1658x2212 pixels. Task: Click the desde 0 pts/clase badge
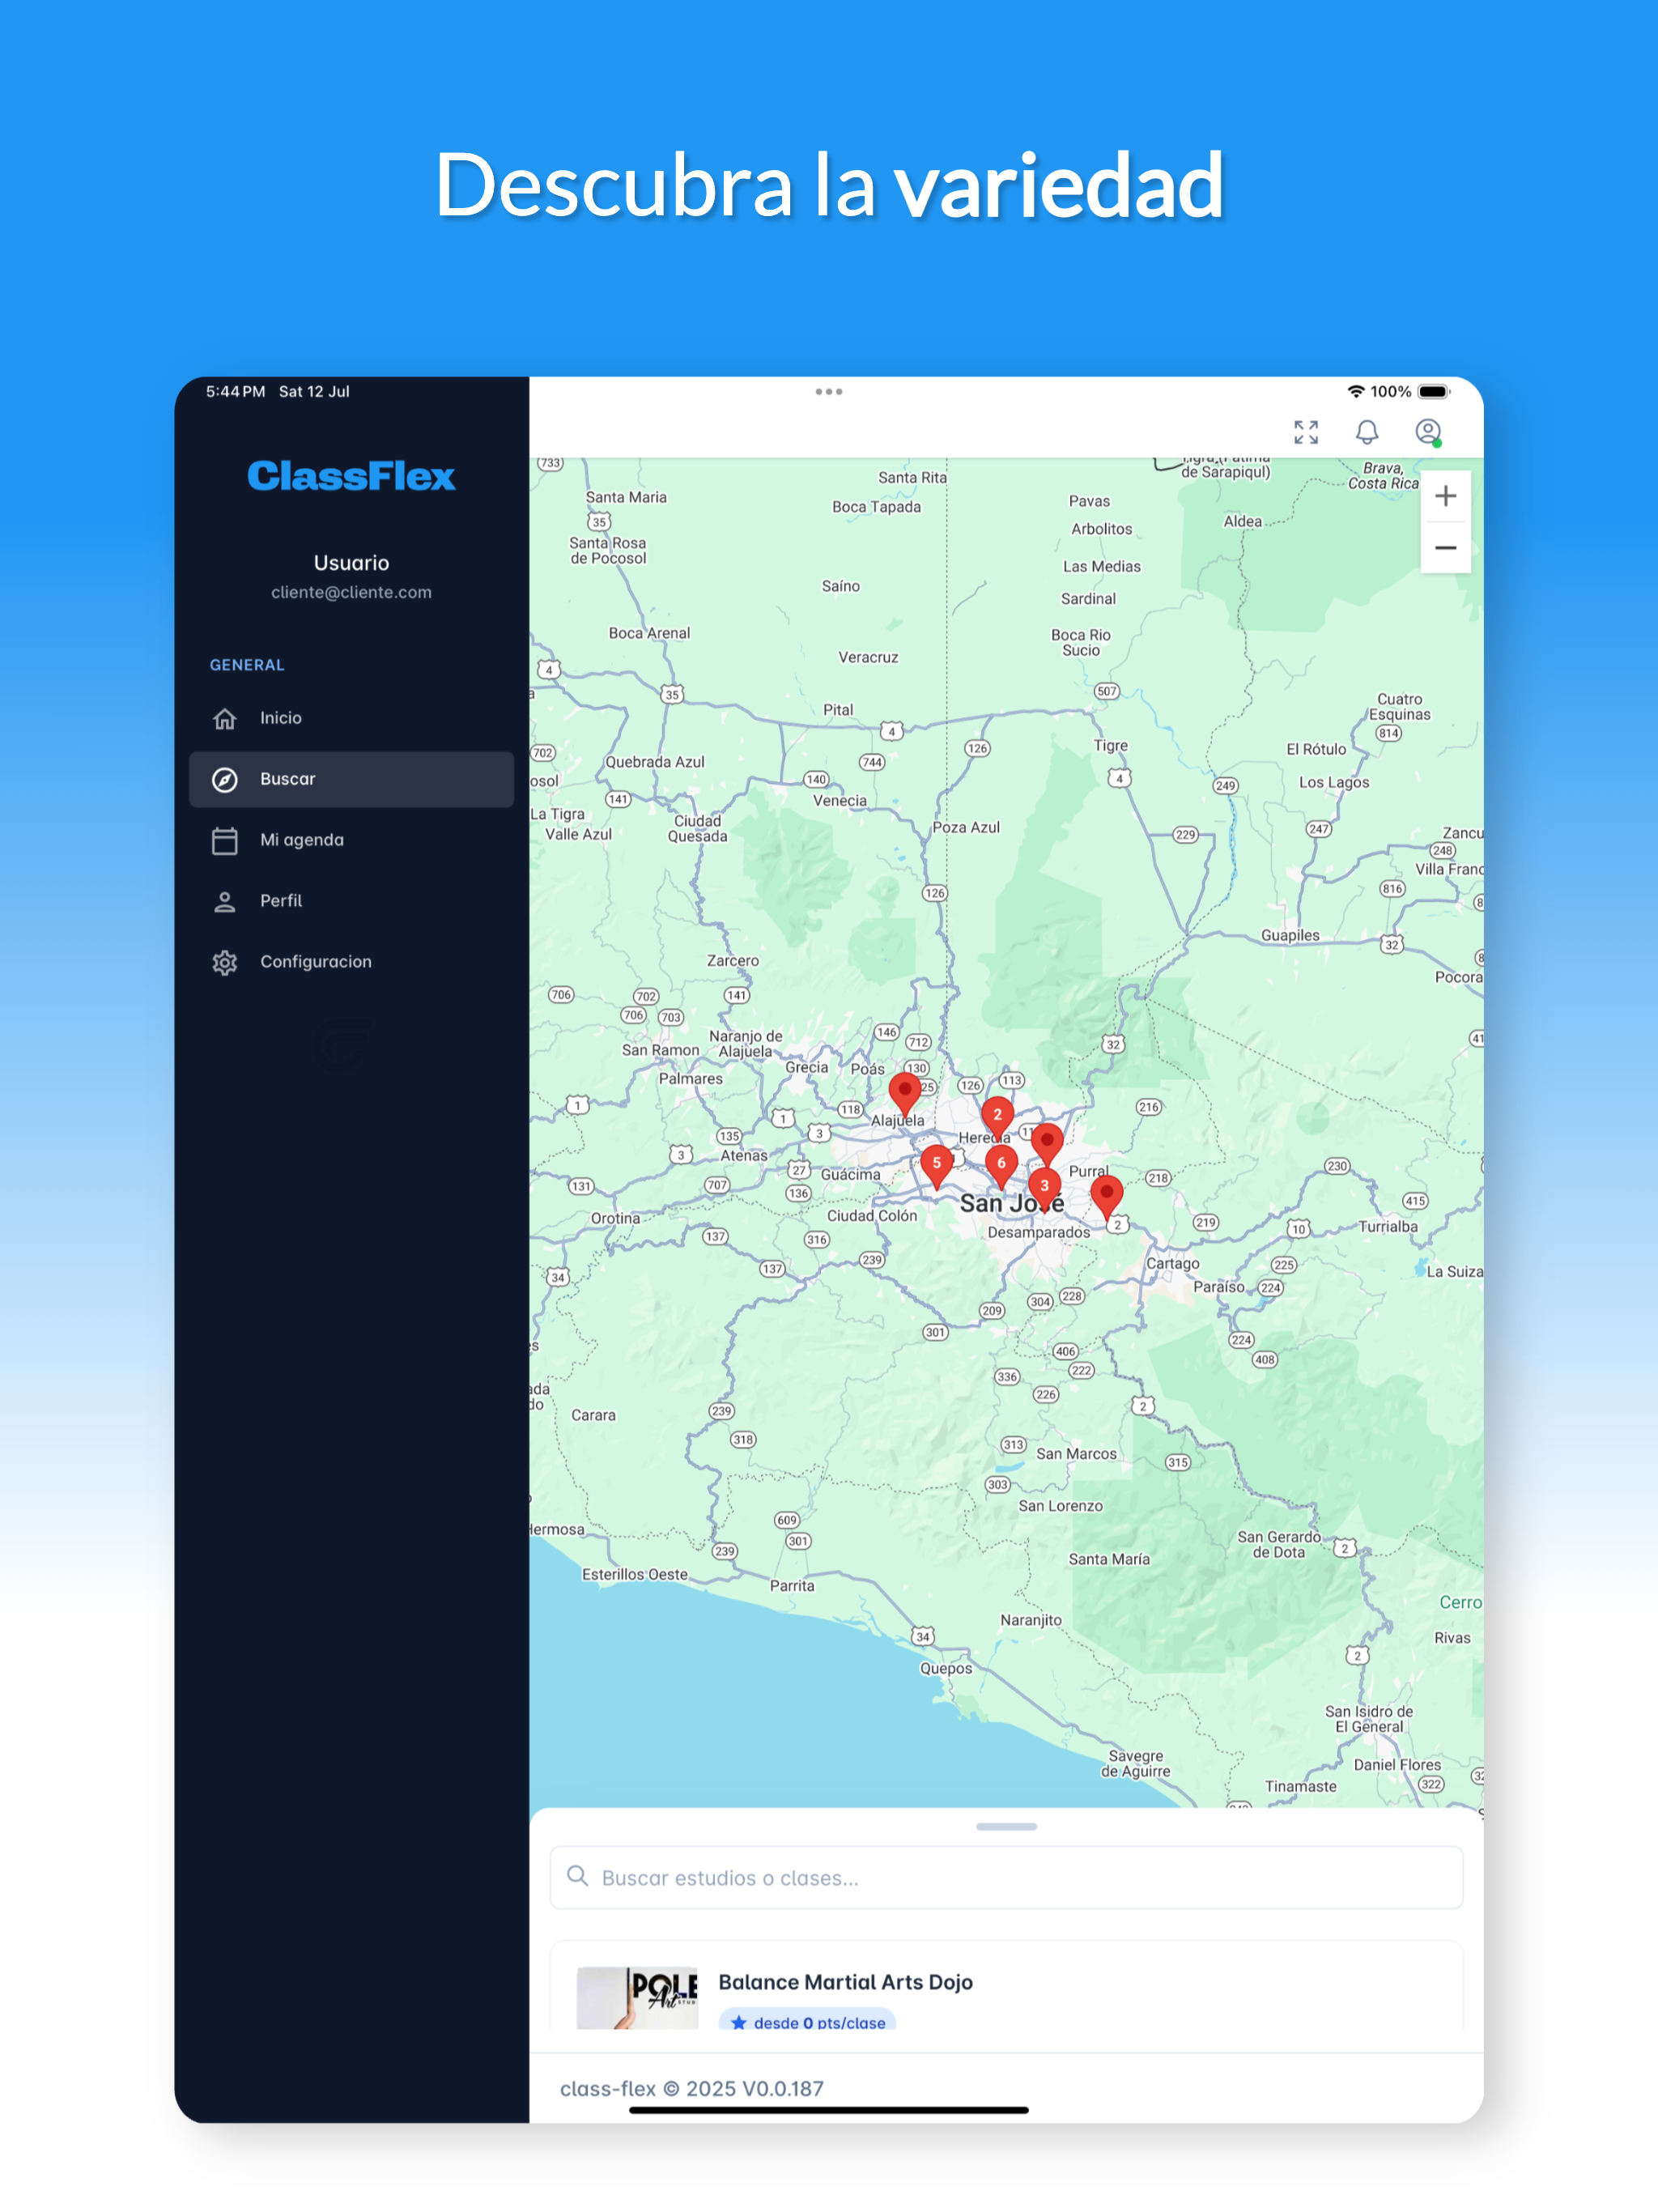[x=807, y=2021]
